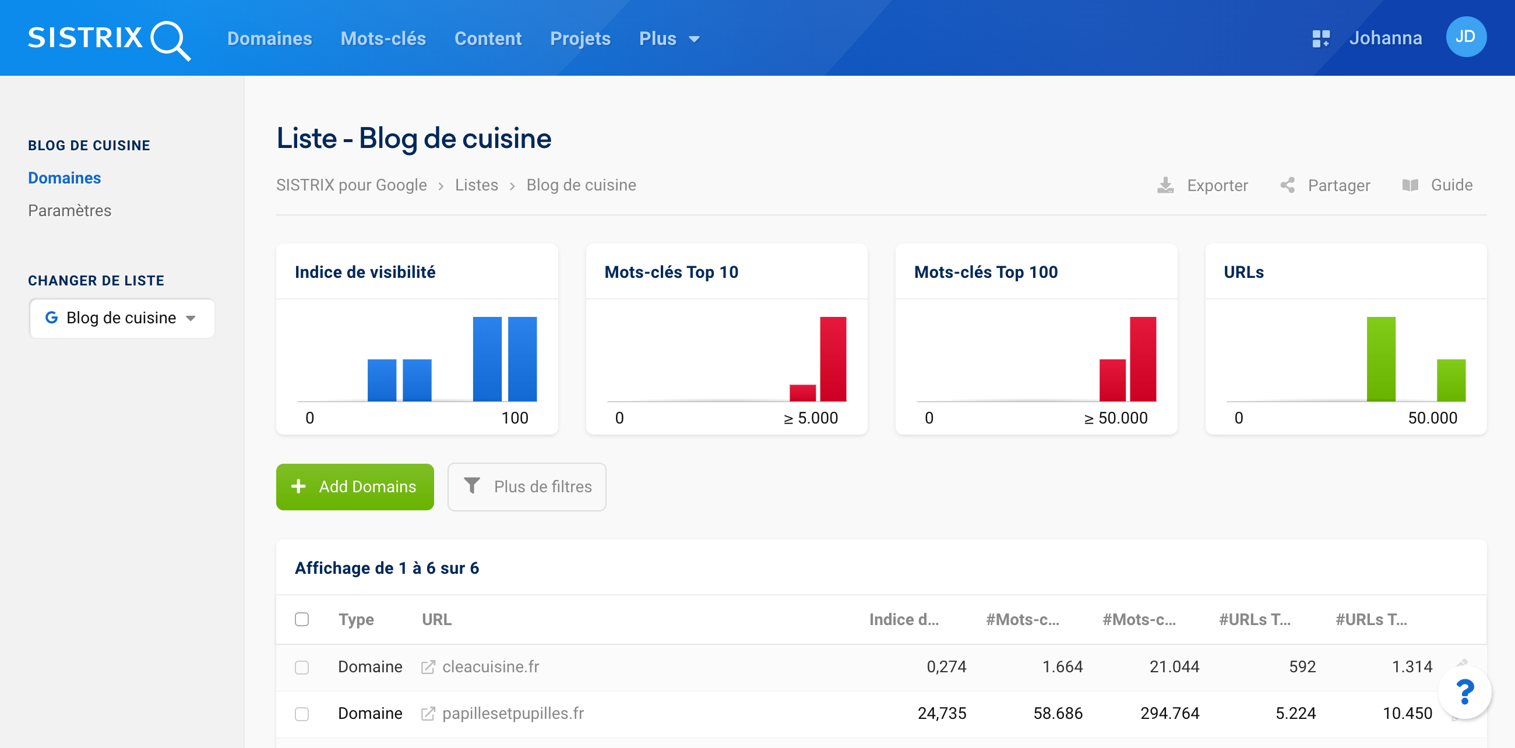Viewport: 1515px width, 748px height.
Task: Click the value 10.450 in table
Action: pyautogui.click(x=1407, y=713)
